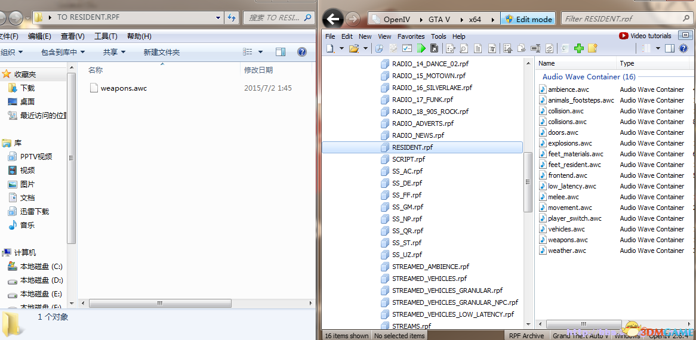Click the document with letter T icon
This screenshot has height=340, width=696.
(x=492, y=48)
